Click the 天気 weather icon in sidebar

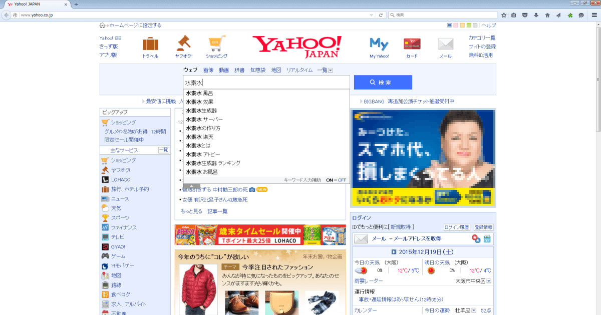(x=105, y=208)
